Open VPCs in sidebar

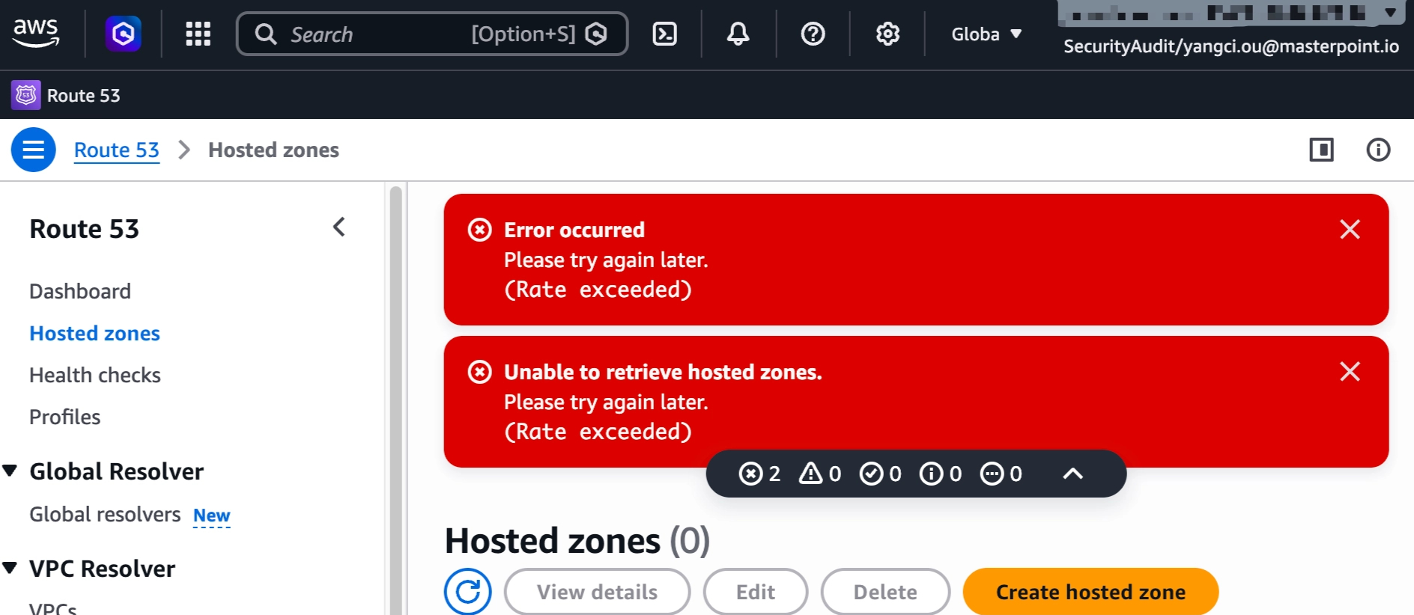[52, 609]
